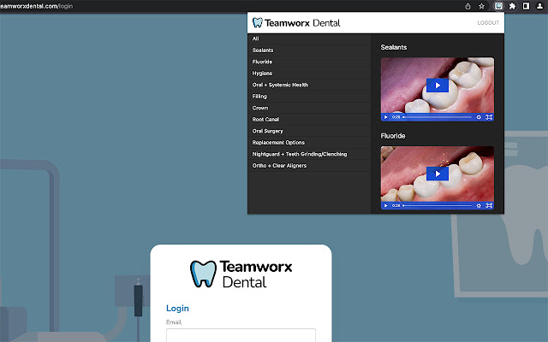548x342 pixels.
Task: Click the Teamworx Dental logo in the popup header
Action: (296, 23)
